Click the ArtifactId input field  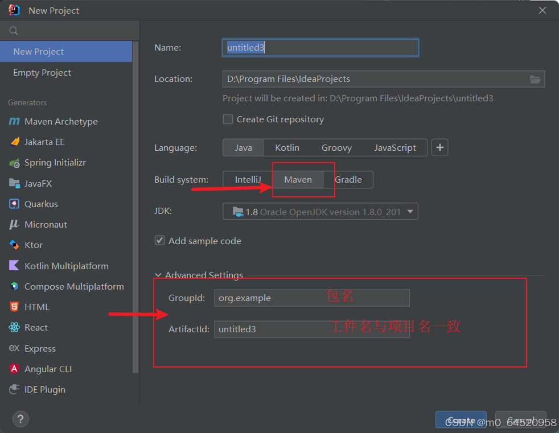click(x=311, y=329)
